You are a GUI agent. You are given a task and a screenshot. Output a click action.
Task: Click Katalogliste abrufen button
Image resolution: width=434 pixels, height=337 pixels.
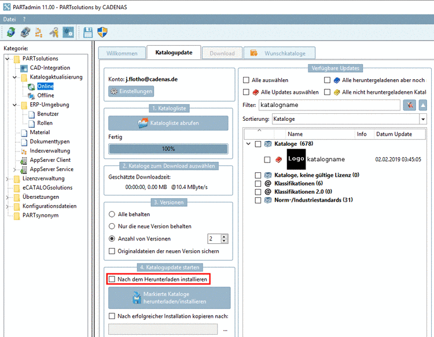click(168, 123)
